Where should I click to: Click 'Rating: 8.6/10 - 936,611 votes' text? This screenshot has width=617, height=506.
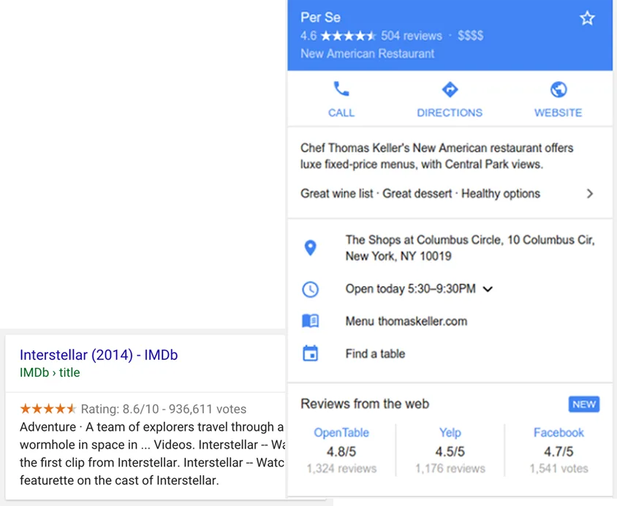(163, 410)
